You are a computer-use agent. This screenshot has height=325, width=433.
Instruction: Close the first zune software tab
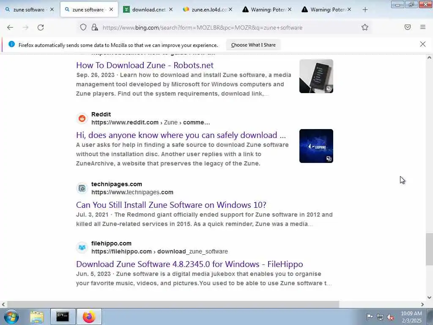(x=52, y=10)
